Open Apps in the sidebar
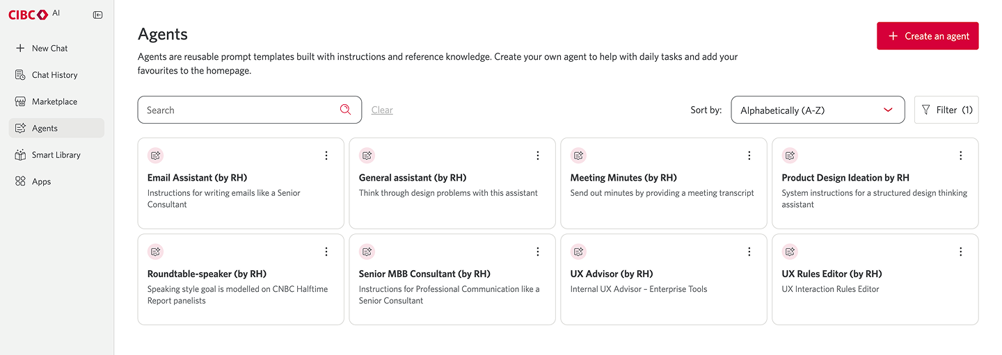Image resolution: width=1002 pixels, height=355 pixels. tap(56, 181)
